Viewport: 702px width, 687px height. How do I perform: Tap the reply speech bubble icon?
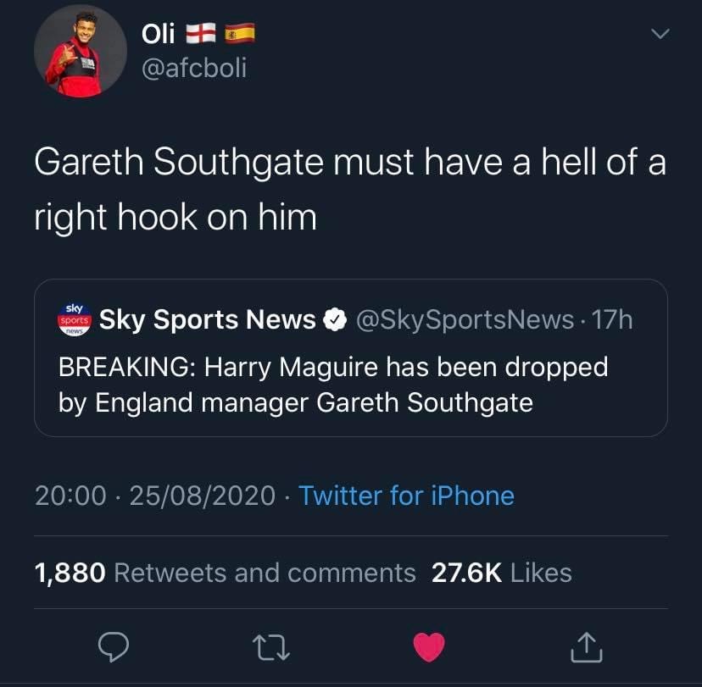tap(114, 647)
